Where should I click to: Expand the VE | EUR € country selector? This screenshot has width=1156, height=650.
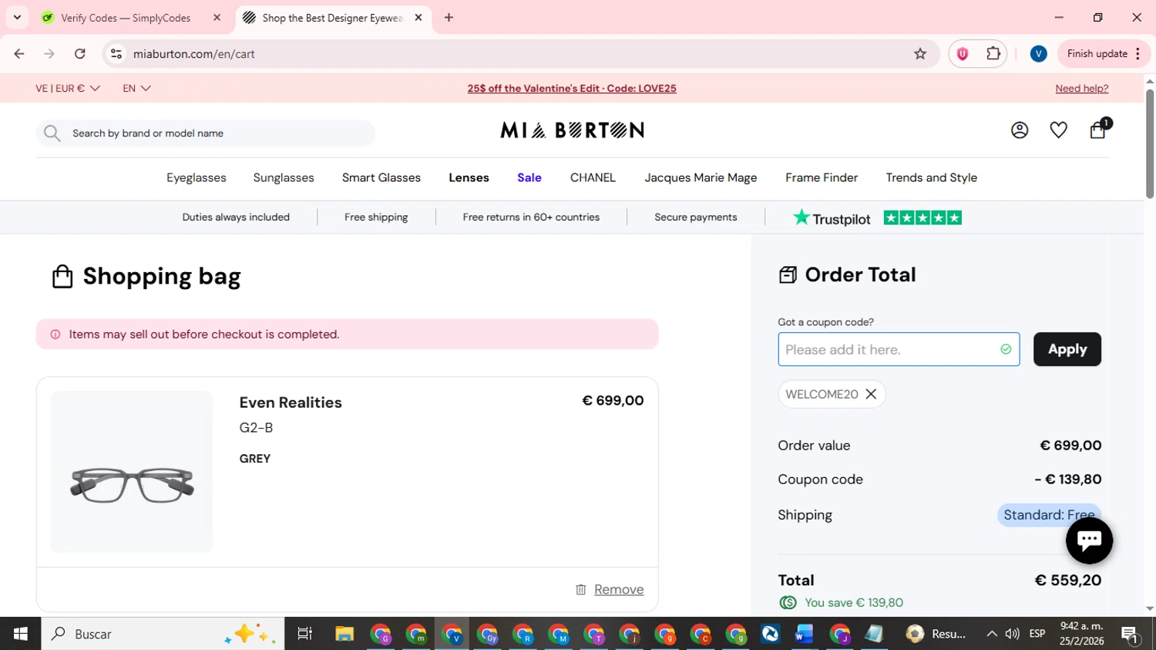pyautogui.click(x=68, y=89)
